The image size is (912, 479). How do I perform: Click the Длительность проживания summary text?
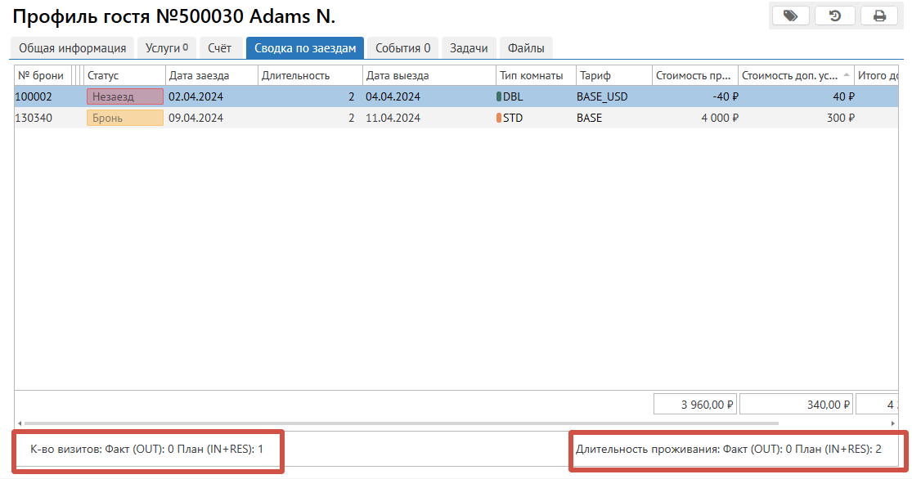point(729,449)
